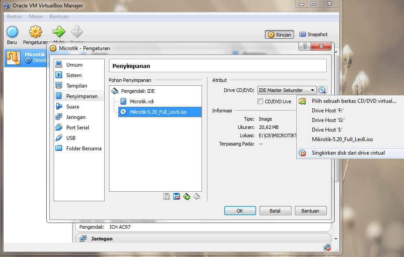The image size is (404, 257).
Task: Click the Bantuan button in dialog
Action: (311, 211)
